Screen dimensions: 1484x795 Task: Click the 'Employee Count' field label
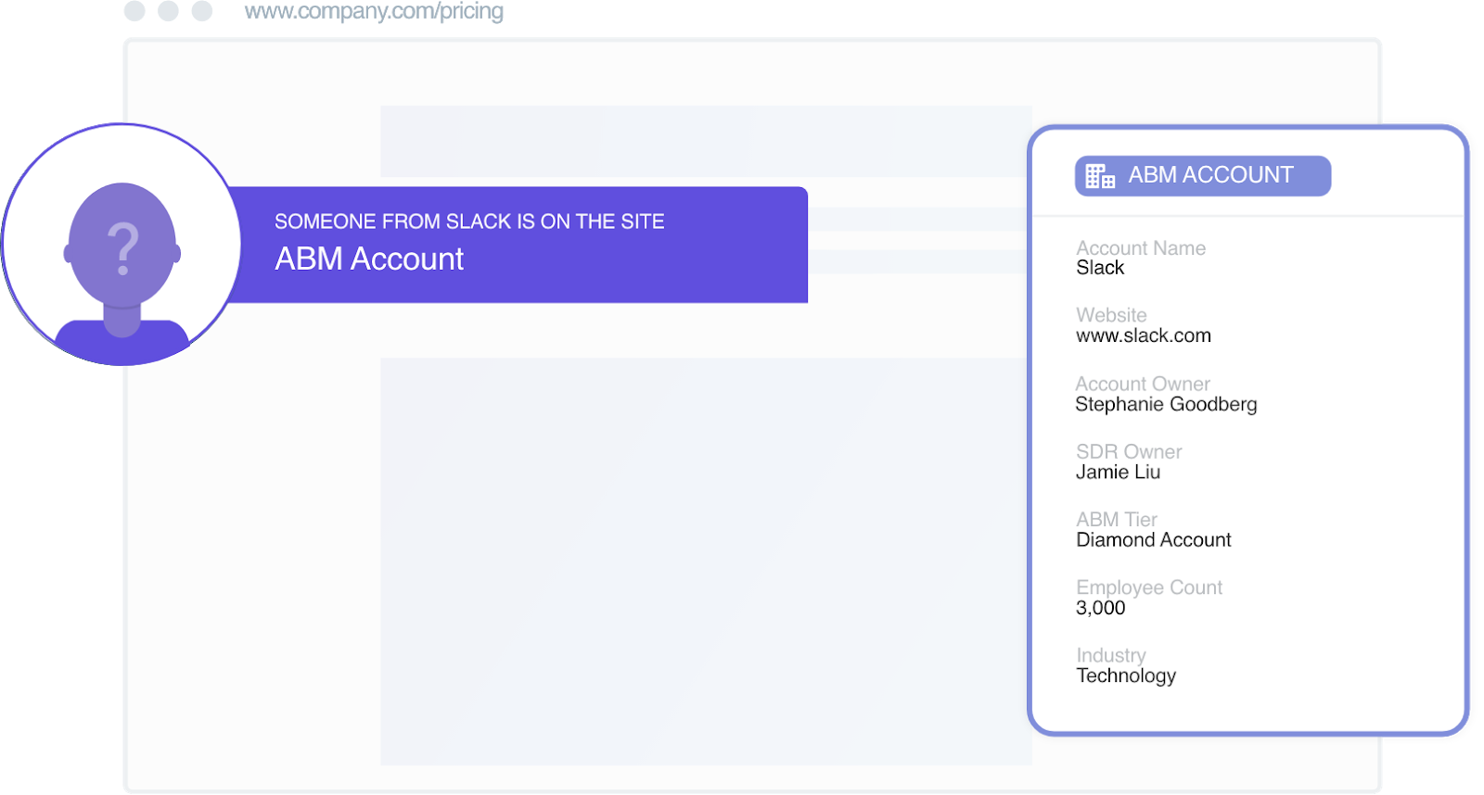(x=1149, y=587)
